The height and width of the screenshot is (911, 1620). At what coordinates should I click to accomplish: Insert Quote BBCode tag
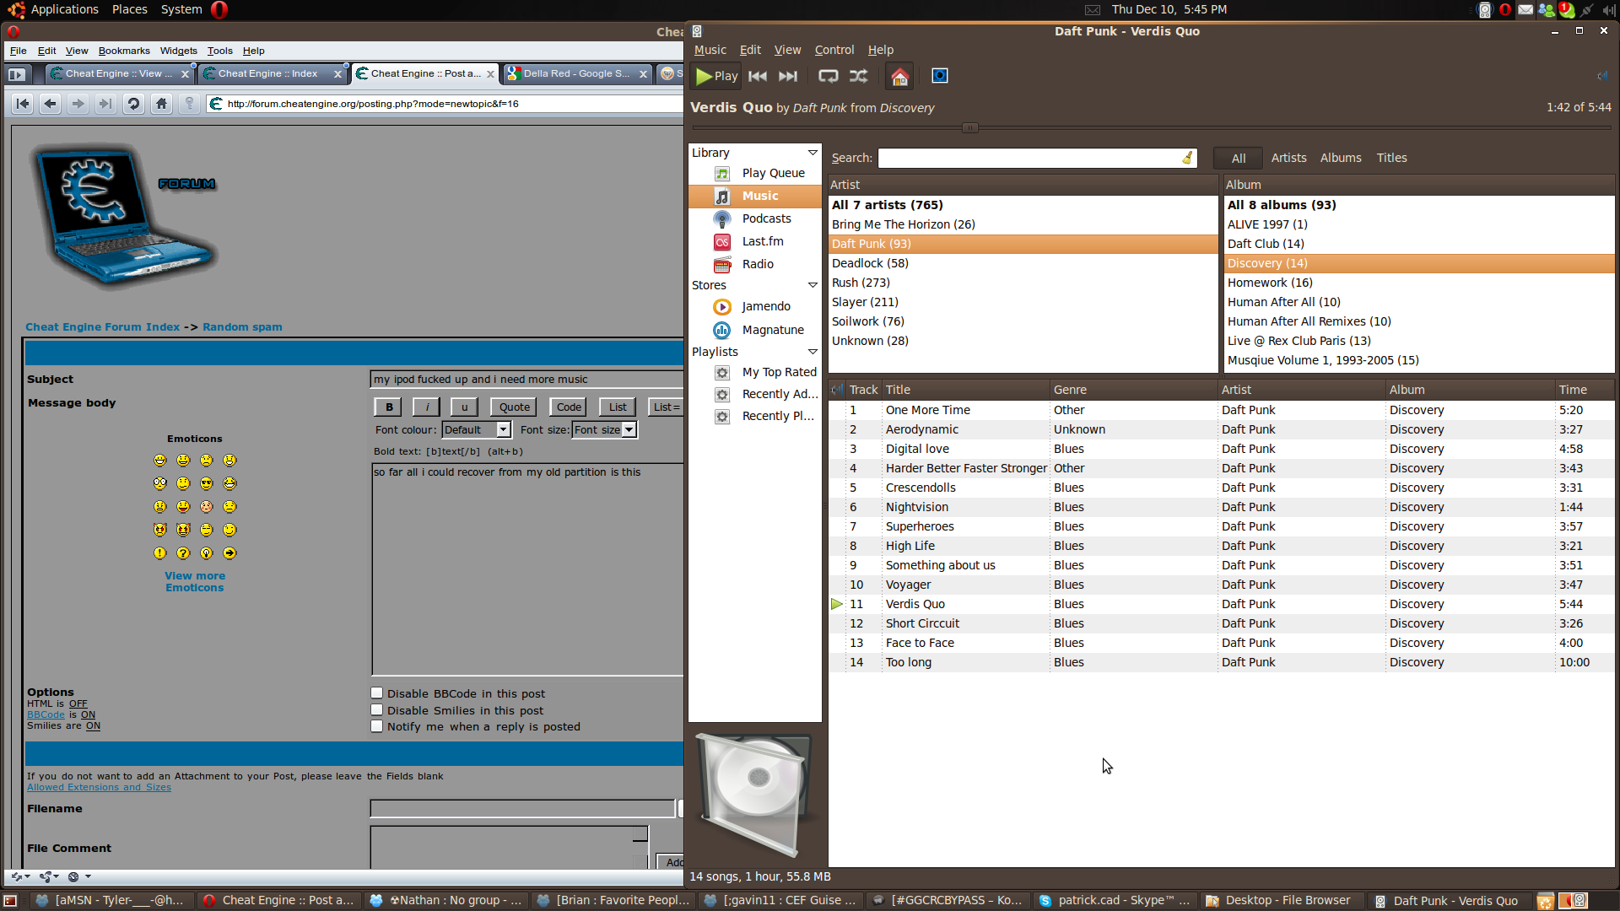click(514, 407)
